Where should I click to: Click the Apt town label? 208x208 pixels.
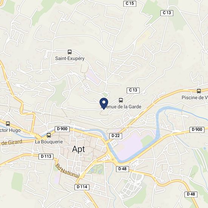79,149
